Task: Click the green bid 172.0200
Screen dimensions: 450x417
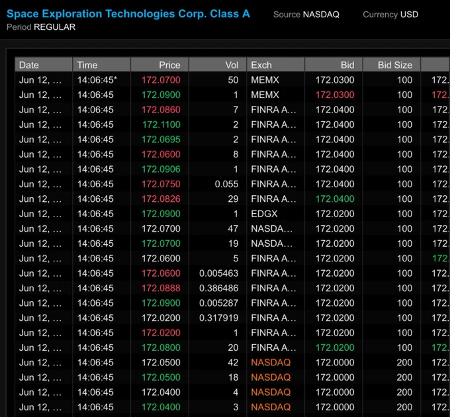Action: point(335,347)
